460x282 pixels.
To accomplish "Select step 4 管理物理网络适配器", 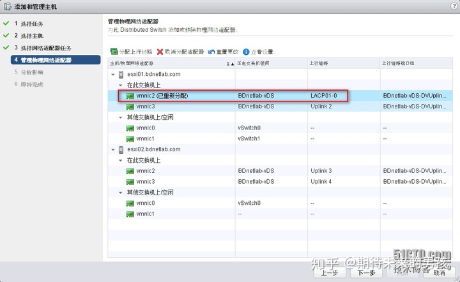I will [56, 60].
